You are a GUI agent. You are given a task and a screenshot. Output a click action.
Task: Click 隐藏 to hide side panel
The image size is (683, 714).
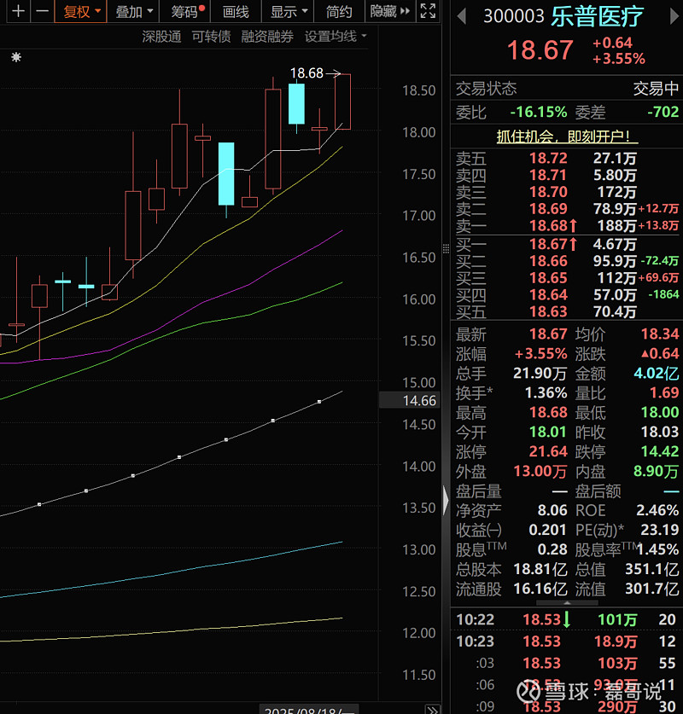[x=390, y=11]
